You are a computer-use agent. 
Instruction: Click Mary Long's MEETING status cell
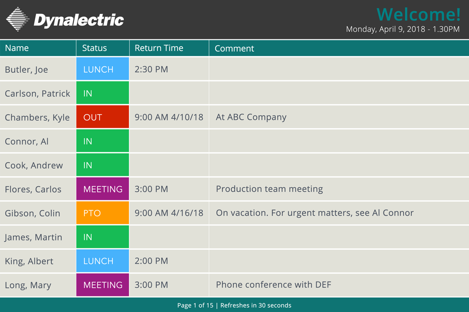click(103, 284)
